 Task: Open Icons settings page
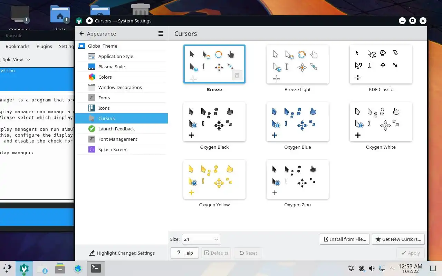[x=121, y=108]
